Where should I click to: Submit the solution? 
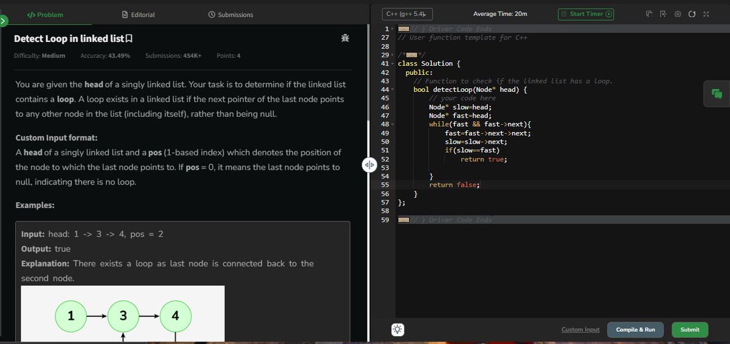pos(690,329)
